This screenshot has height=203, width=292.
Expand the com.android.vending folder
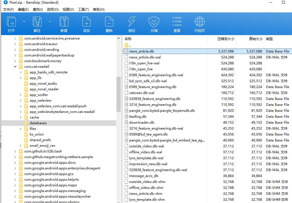click(15, 50)
